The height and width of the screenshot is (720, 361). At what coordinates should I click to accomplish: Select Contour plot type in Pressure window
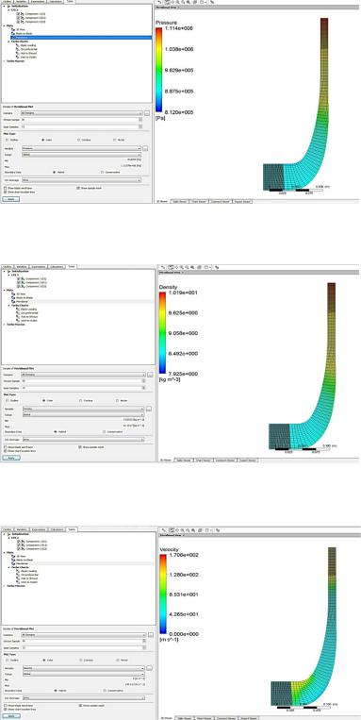click(79, 140)
